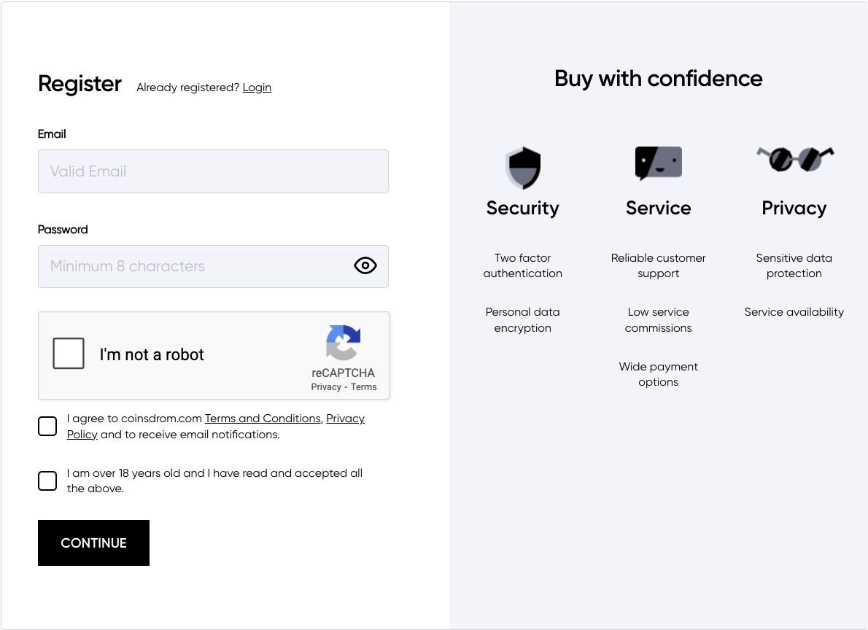Image resolution: width=868 pixels, height=630 pixels.
Task: Click the "Buy with confidence" heading
Action: [658, 79]
